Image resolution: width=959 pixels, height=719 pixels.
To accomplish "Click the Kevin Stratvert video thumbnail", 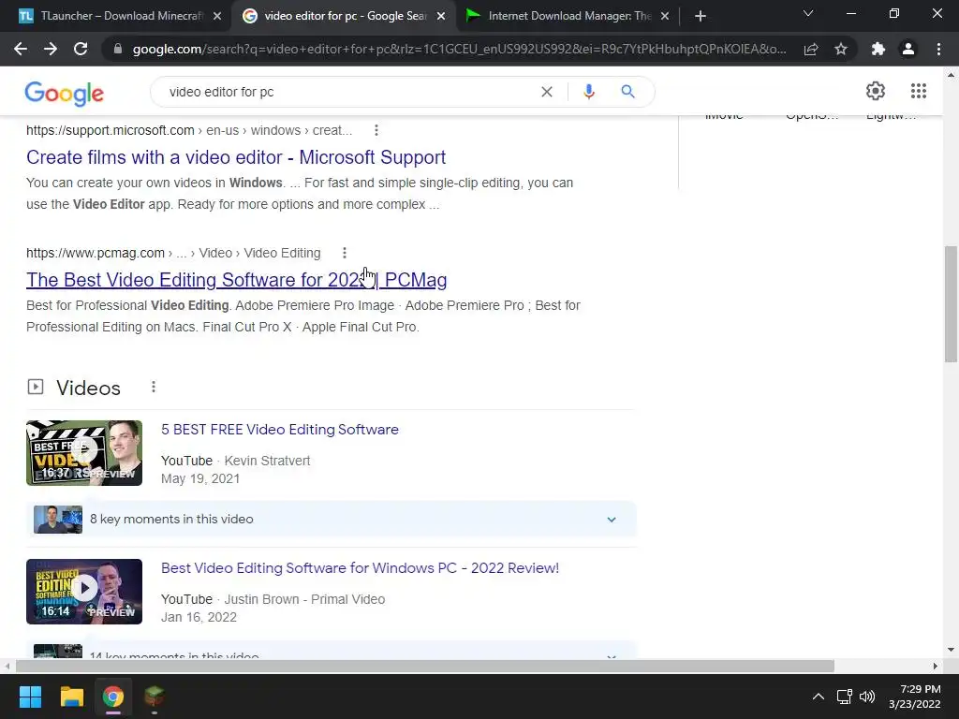I will coord(84,453).
